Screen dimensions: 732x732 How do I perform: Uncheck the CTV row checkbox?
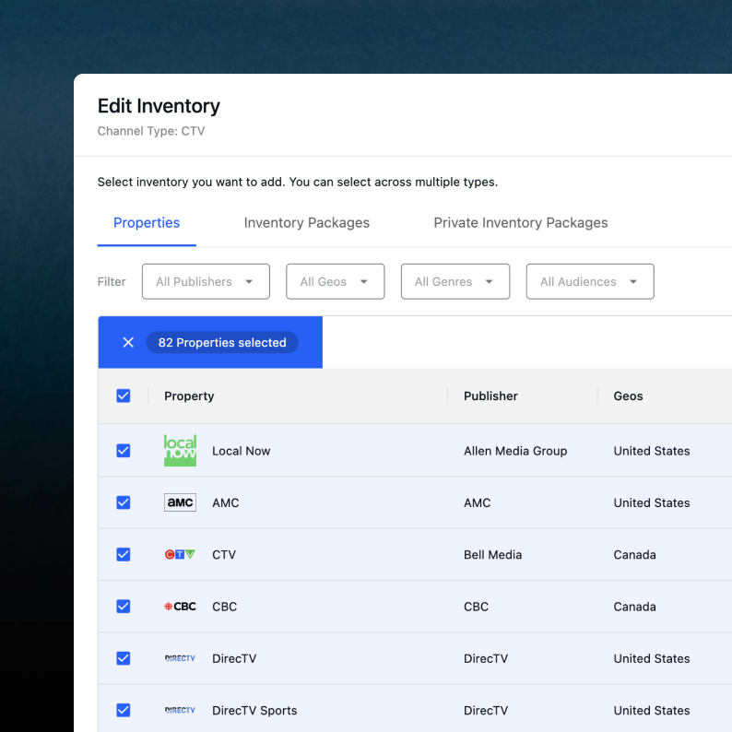pos(124,554)
